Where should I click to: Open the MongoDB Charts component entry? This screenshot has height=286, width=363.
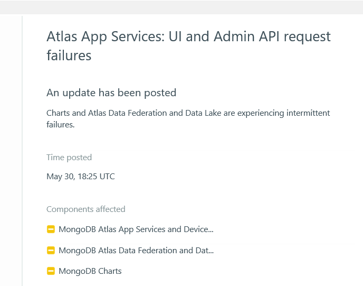coord(90,271)
